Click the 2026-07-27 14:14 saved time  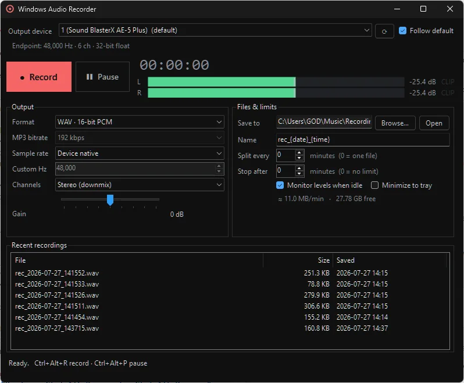point(362,317)
